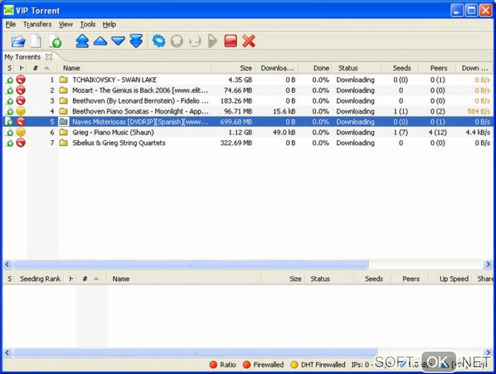
Task: Move selected torrent up one position
Action: click(100, 41)
